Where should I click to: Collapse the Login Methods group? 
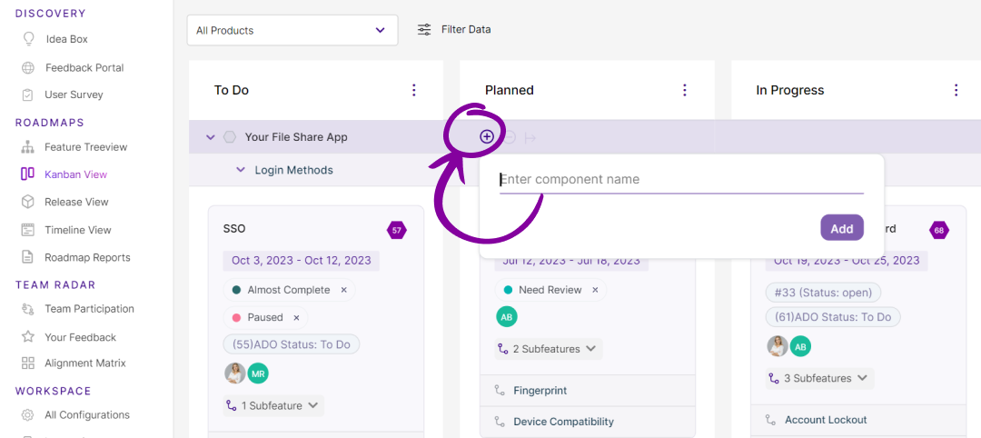pos(241,170)
